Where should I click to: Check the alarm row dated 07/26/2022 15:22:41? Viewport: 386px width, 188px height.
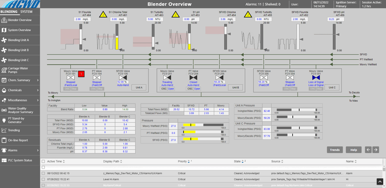(43, 179)
